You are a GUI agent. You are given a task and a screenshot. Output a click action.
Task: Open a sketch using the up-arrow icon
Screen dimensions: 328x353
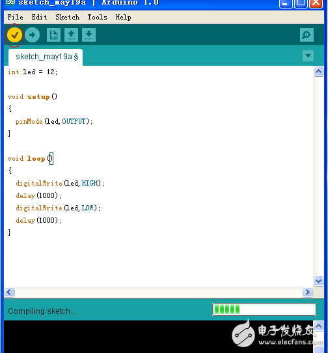72,35
